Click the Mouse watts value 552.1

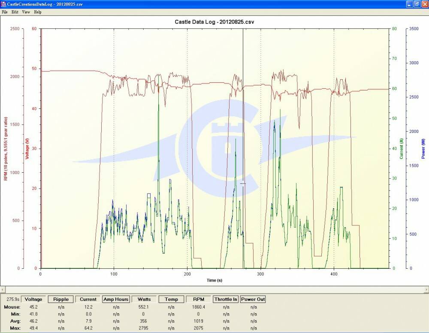(144, 307)
